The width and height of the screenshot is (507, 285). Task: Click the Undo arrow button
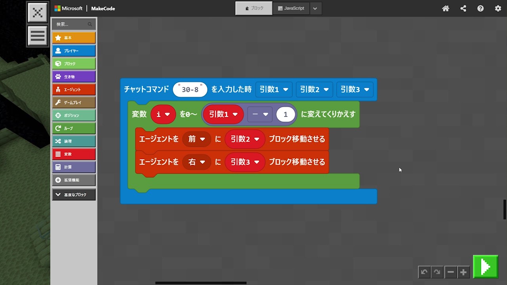click(424, 272)
